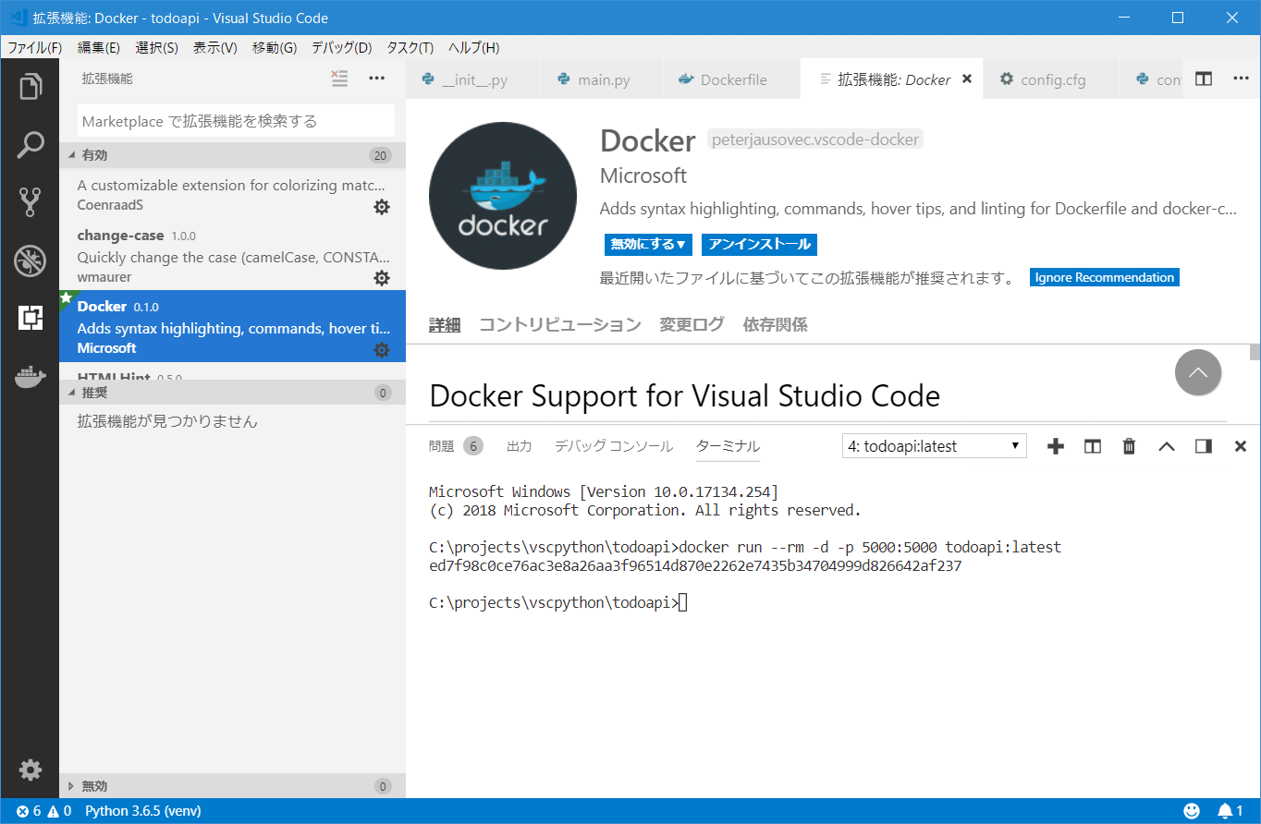Open the Search view
The height and width of the screenshot is (824, 1261).
pyautogui.click(x=31, y=144)
